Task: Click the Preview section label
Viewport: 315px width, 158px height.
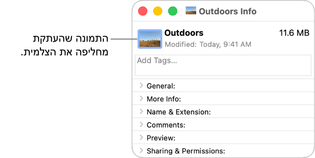Action: coord(161,138)
